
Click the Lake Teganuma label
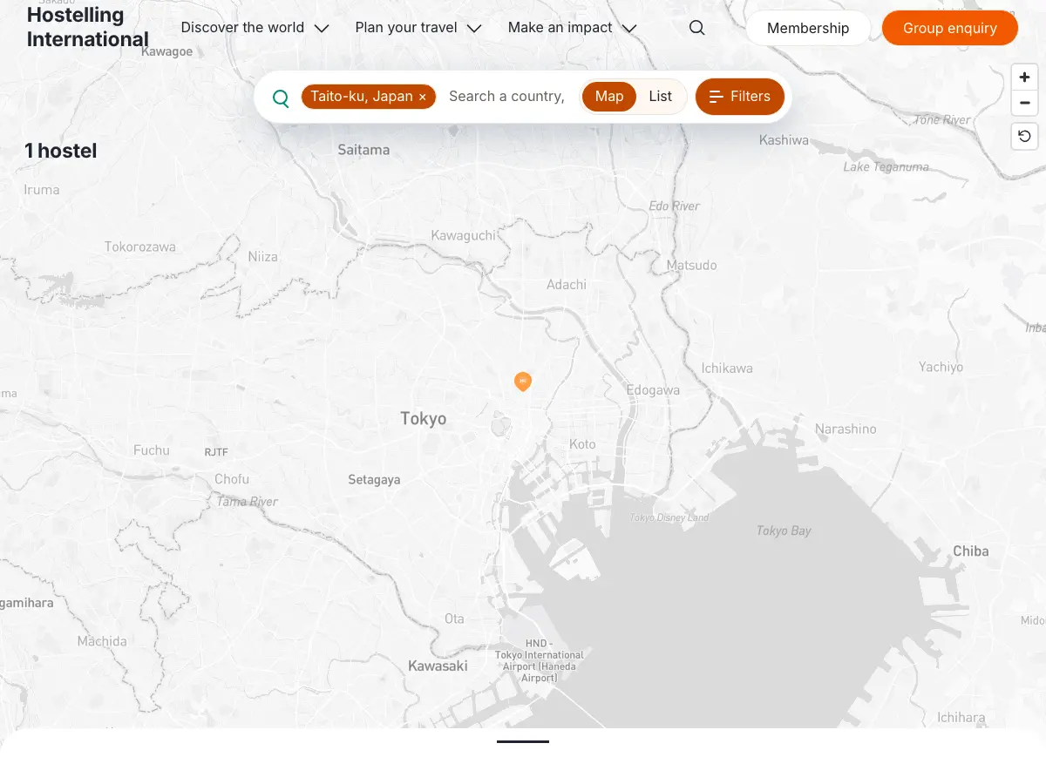[886, 166]
